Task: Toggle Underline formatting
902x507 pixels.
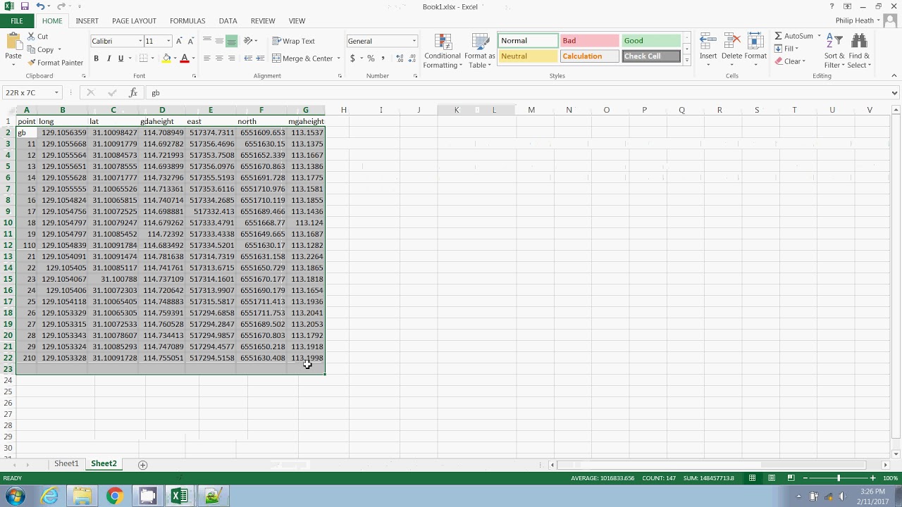Action: coord(121,58)
